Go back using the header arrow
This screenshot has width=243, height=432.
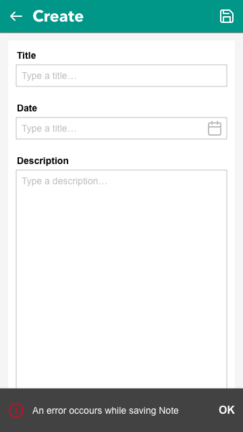click(16, 16)
